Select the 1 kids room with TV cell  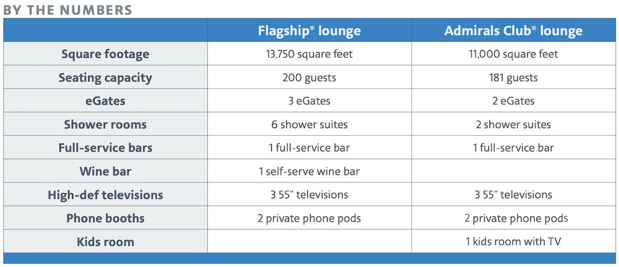pyautogui.click(x=513, y=242)
